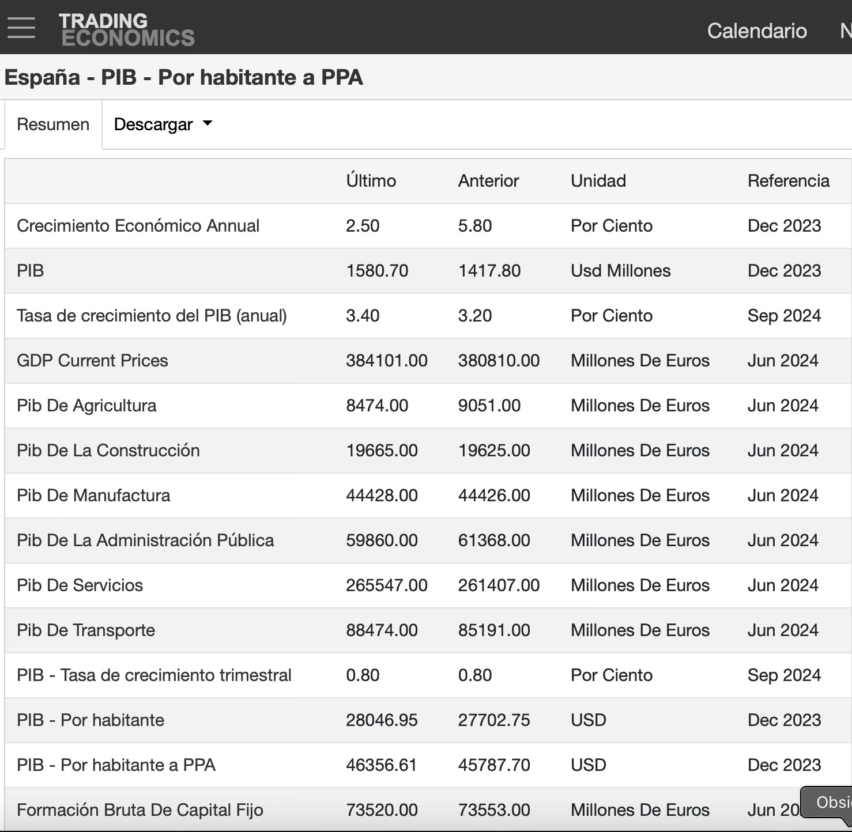Select the value 265547.00 in Servicios row
852x832 pixels.
[387, 585]
